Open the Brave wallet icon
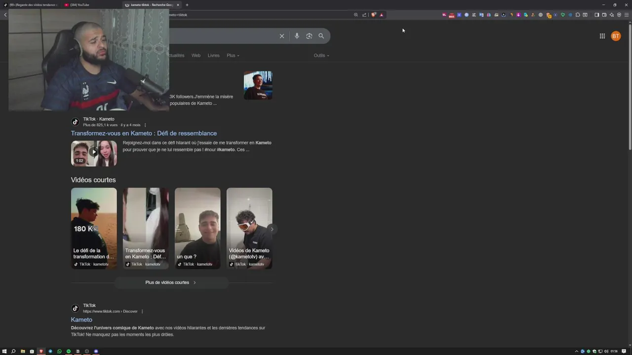Viewport: 632px width, 355px height. pyautogui.click(x=604, y=15)
